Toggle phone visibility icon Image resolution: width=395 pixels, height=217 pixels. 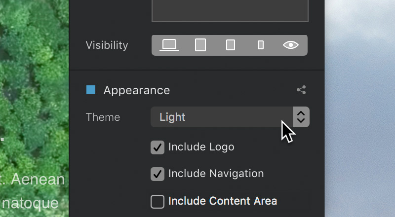(261, 45)
